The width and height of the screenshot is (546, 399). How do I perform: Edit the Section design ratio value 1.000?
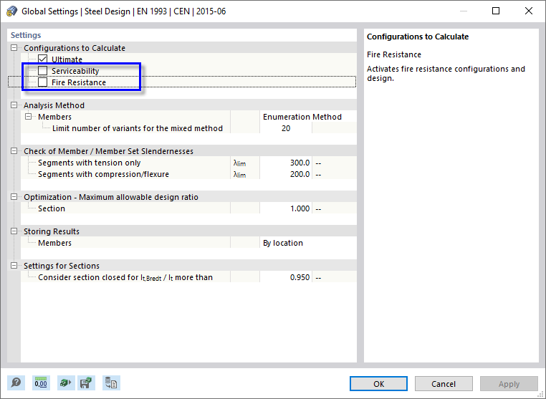(x=286, y=208)
